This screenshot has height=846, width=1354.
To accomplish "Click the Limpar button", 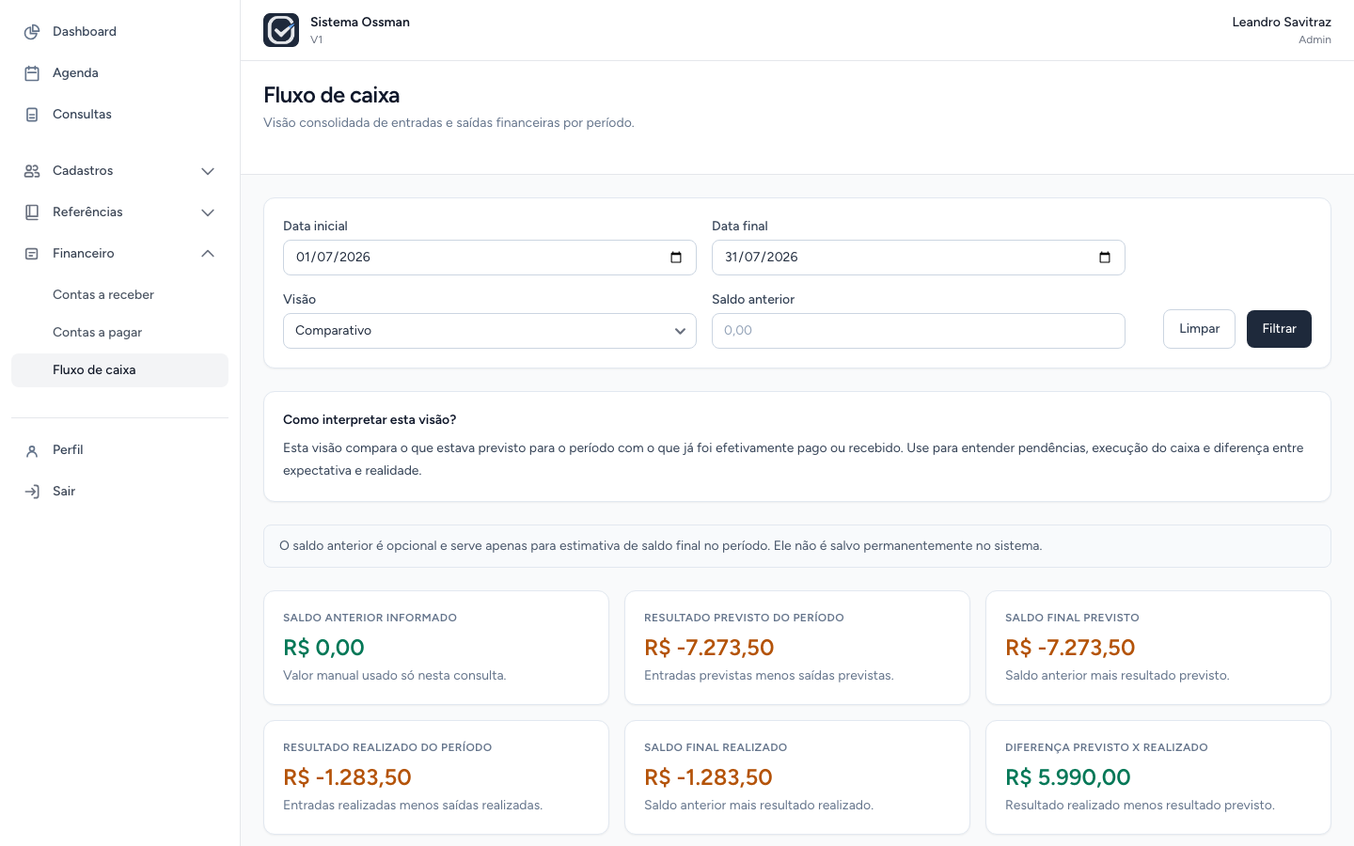I will (1199, 329).
